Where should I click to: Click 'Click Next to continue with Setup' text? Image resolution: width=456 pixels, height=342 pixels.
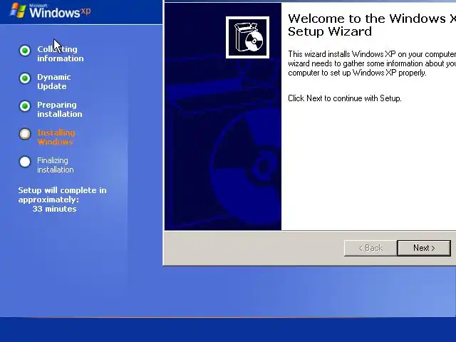[345, 98]
